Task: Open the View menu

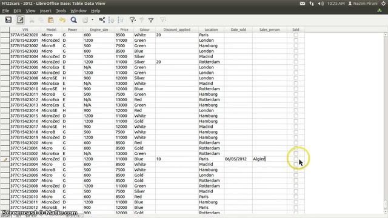Action: [x=30, y=11]
